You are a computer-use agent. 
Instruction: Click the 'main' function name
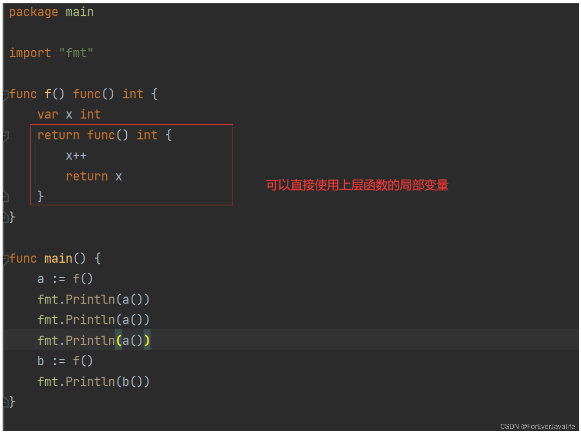coord(58,258)
